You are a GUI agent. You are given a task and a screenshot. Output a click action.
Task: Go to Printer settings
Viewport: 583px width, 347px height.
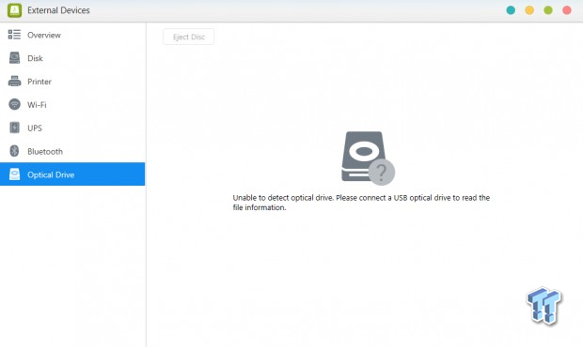(72, 82)
